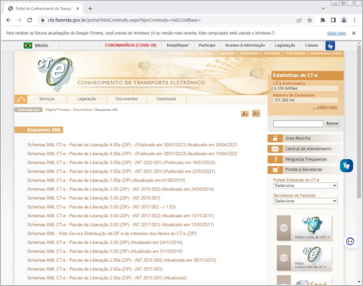Open the MDF-e site thumbnail

(x=304, y=228)
